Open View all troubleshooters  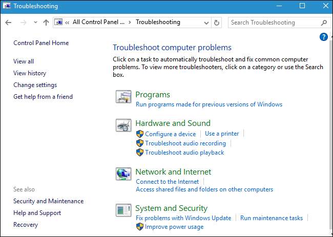point(24,61)
